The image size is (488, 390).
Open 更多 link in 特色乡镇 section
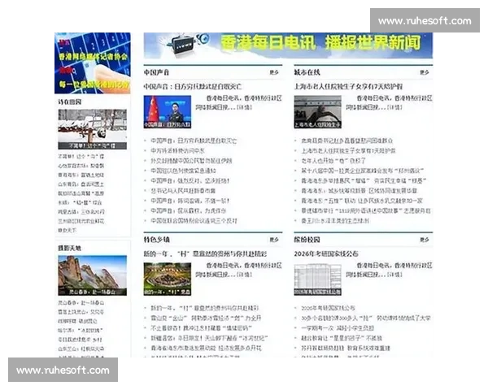pos(274,240)
